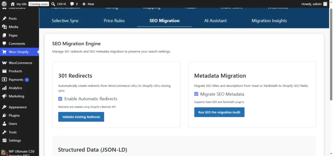Click the Metadata Migration heading

pyautogui.click(x=220, y=76)
